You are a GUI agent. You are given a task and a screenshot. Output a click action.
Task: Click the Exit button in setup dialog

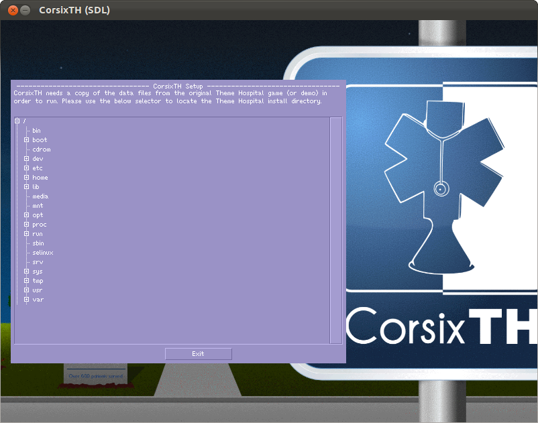pos(199,354)
